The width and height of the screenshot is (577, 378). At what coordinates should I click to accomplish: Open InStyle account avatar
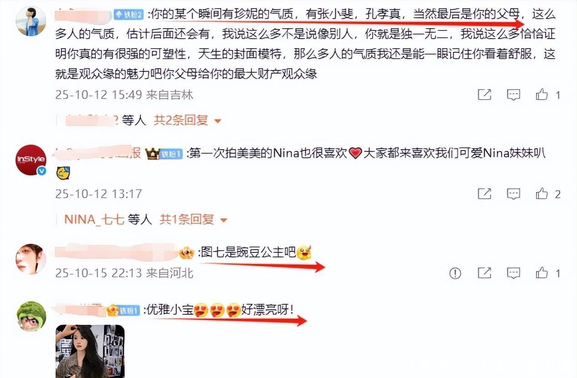click(x=31, y=160)
